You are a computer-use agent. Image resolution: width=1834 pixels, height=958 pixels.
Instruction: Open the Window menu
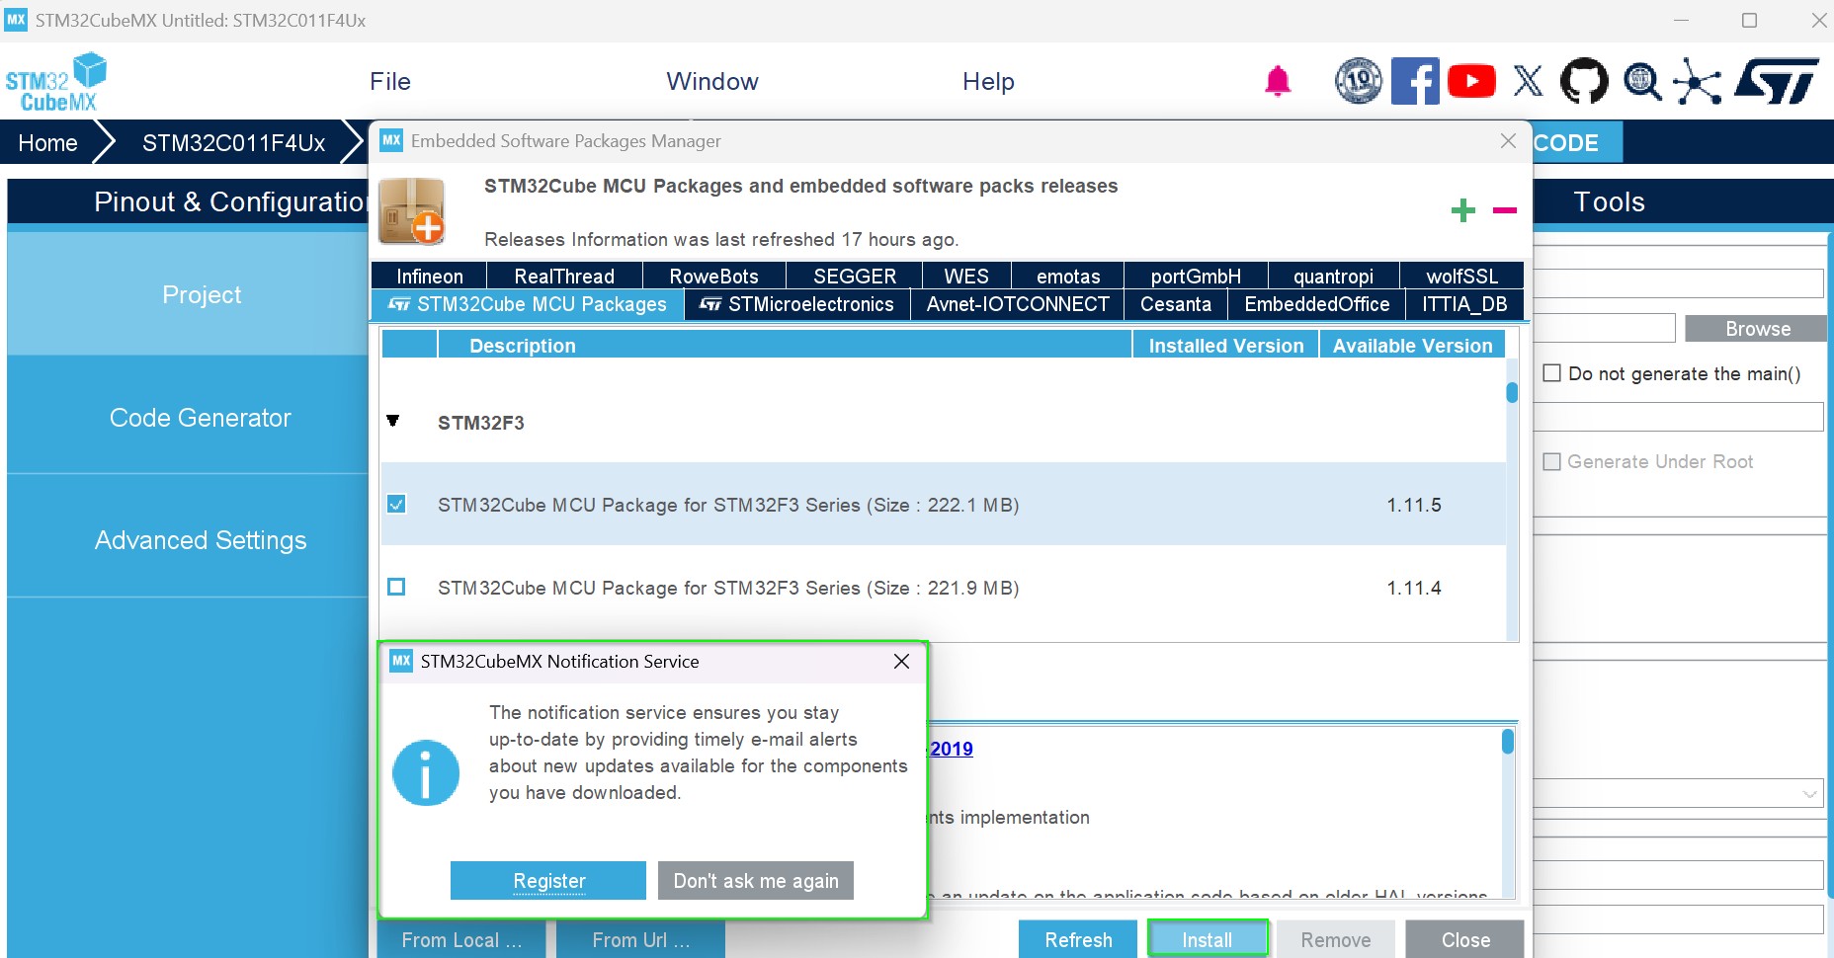click(712, 81)
